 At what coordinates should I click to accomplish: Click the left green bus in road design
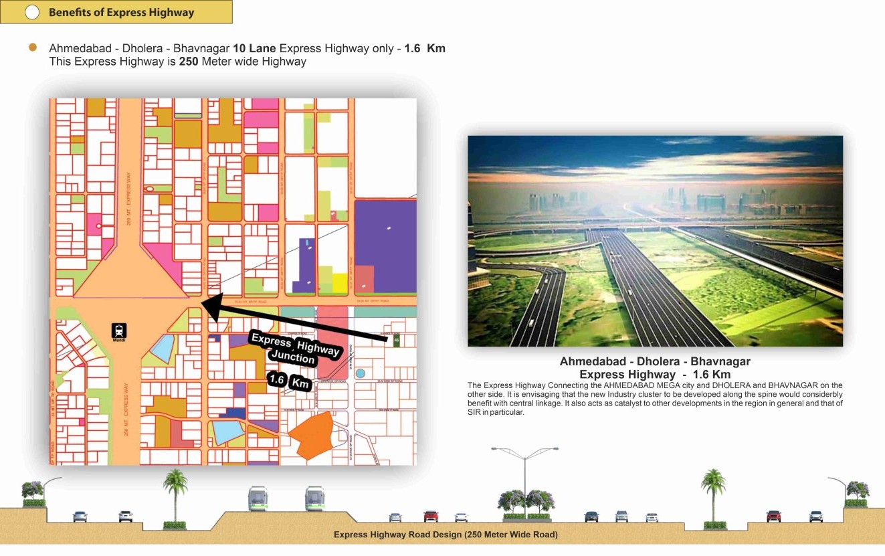point(258,498)
